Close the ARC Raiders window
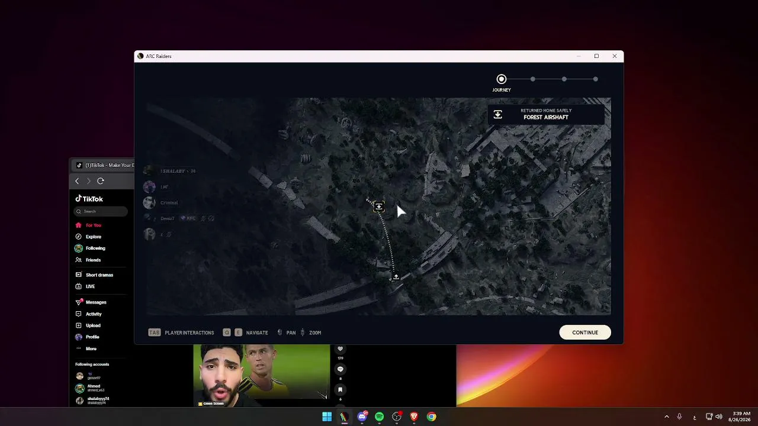Screen dimensions: 758x426 coord(615,56)
